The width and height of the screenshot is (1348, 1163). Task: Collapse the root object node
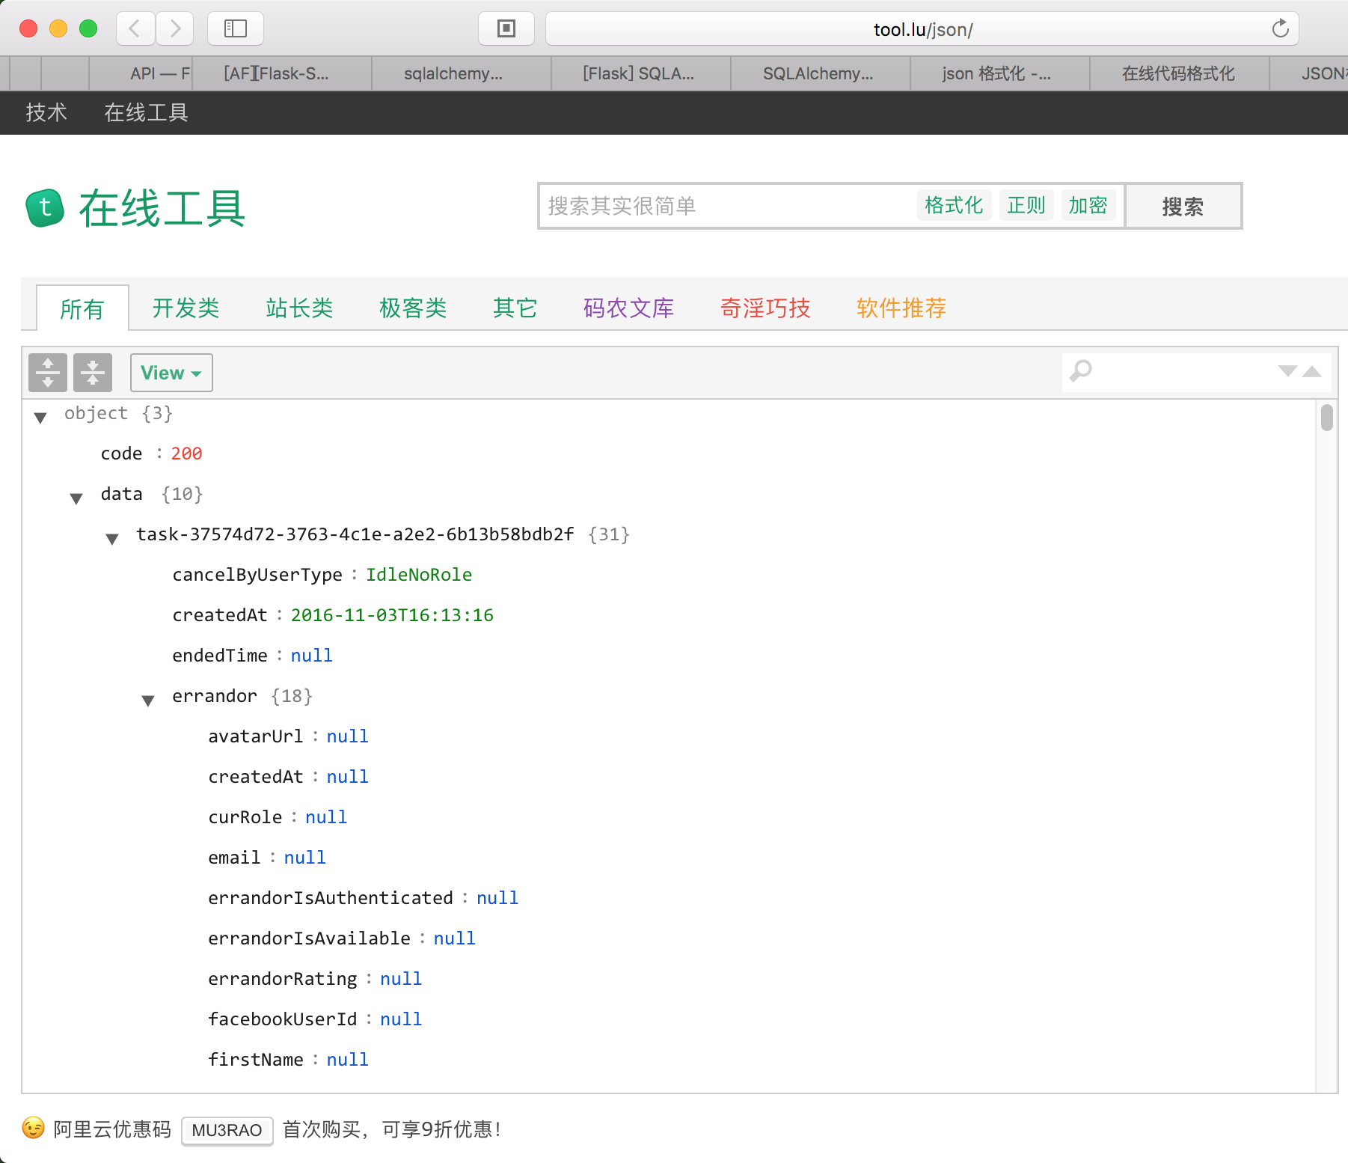click(x=40, y=417)
